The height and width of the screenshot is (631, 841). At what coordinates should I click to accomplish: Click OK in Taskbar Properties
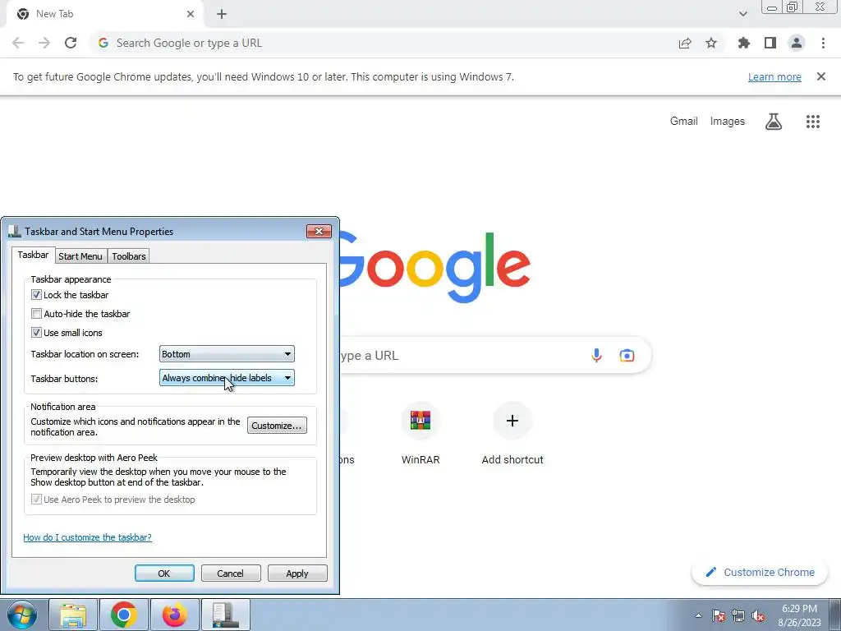tap(164, 573)
